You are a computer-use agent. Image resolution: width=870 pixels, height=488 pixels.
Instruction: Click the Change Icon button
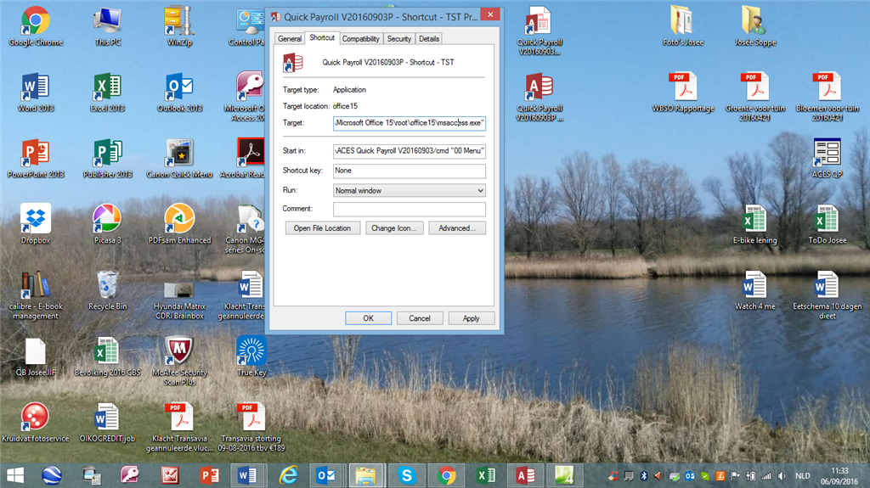(x=394, y=228)
